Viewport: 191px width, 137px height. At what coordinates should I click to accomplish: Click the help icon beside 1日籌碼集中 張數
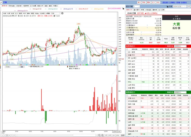click(x=147, y=25)
